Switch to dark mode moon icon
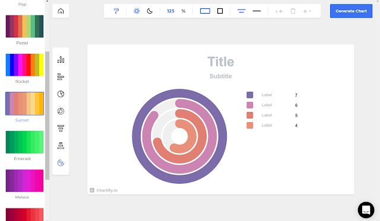Viewport: 380px width, 221px height. (150, 11)
